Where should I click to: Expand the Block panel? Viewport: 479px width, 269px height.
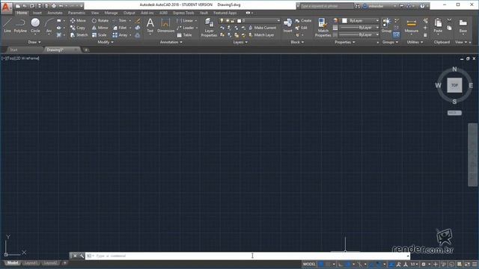297,42
